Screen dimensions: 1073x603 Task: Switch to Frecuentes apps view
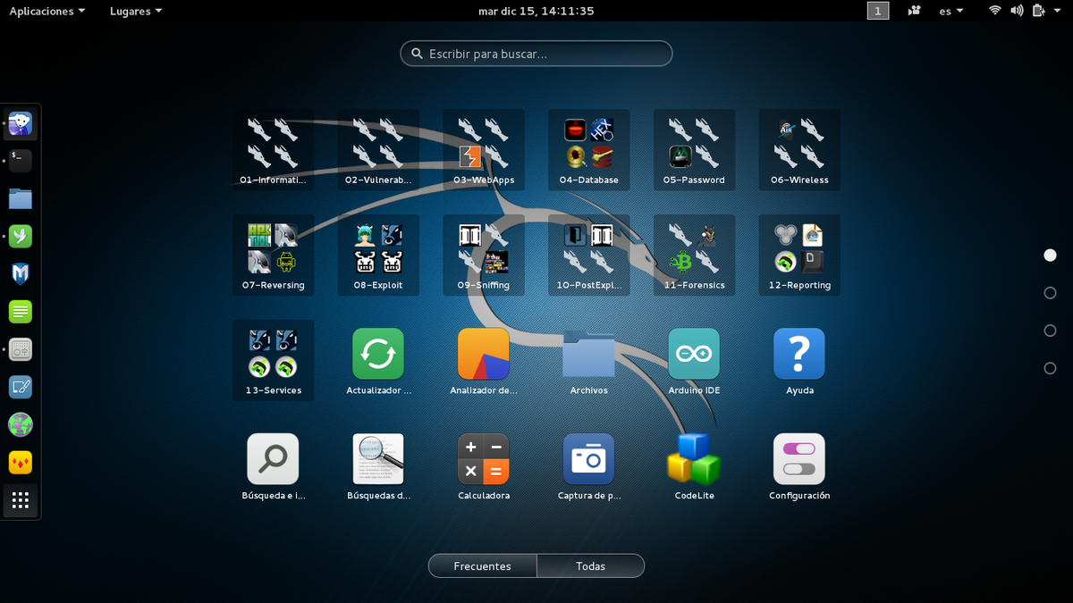pos(483,566)
